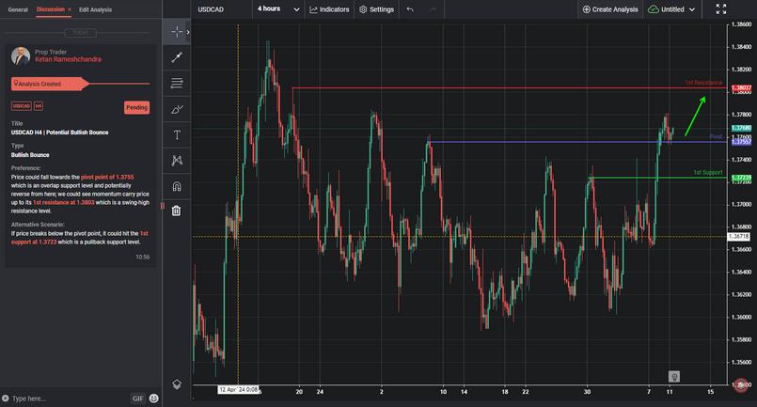Screen dimensions: 757x407
Task: Click the Pending status button
Action: (x=136, y=108)
